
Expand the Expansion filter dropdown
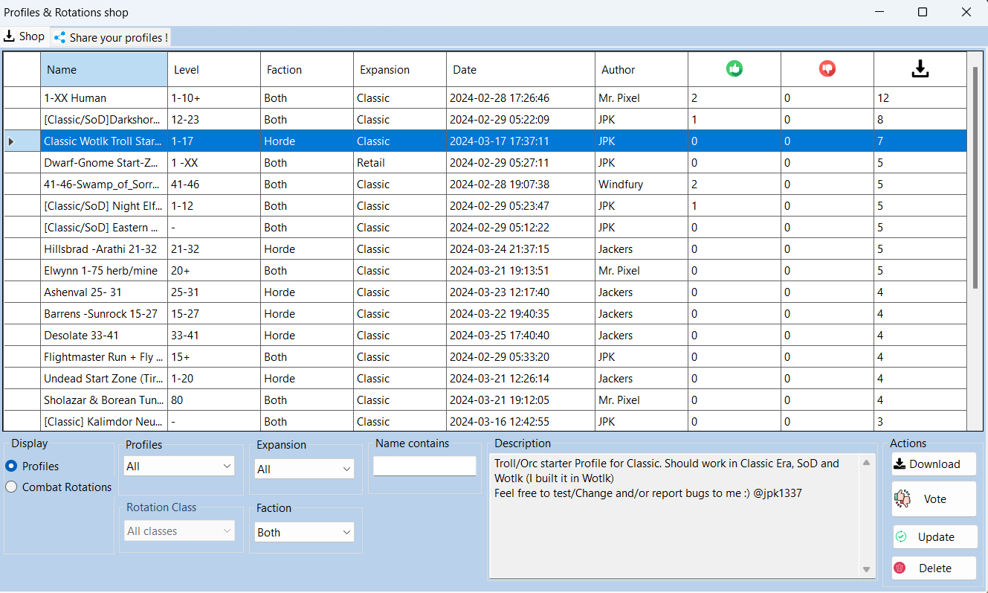click(303, 469)
